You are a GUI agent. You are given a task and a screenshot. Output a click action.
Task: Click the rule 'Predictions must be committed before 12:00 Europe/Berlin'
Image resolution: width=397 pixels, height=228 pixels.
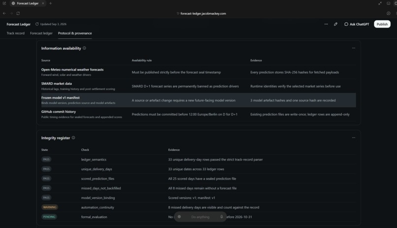(184, 114)
